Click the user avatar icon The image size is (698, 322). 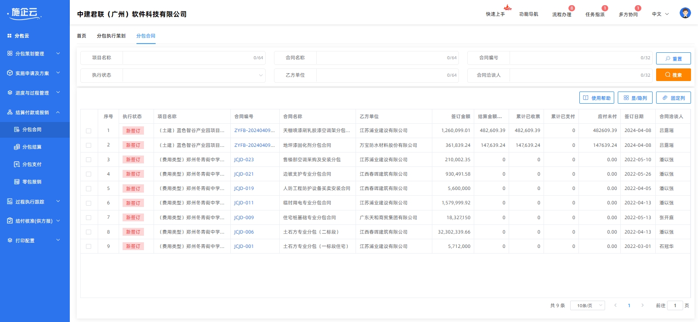tap(685, 13)
